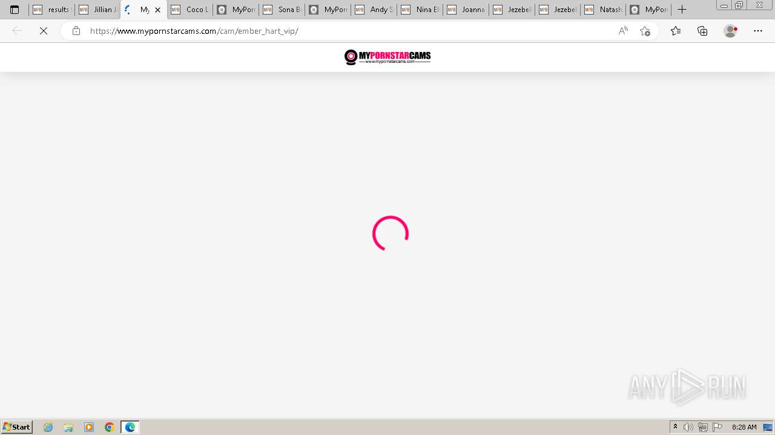
Task: Open the Collections panel
Action: [702, 31]
